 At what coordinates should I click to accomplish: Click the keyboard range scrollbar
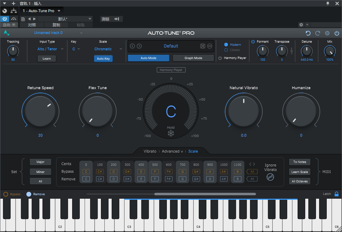tap(205, 194)
